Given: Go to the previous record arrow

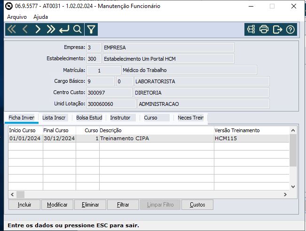Looking at the screenshot, I should click(25, 30).
